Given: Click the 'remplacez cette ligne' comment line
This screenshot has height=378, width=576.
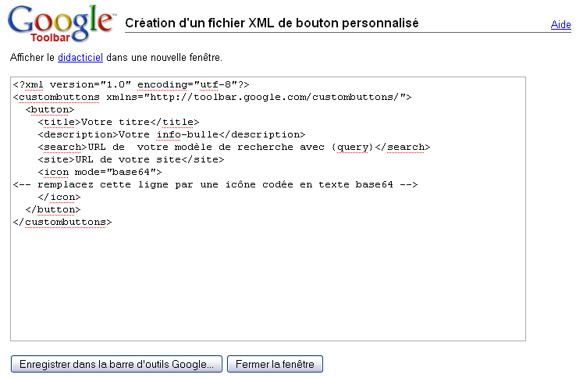Looking at the screenshot, I should (215, 184).
